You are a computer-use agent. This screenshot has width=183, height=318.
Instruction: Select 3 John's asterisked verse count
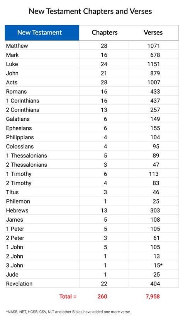158,265
